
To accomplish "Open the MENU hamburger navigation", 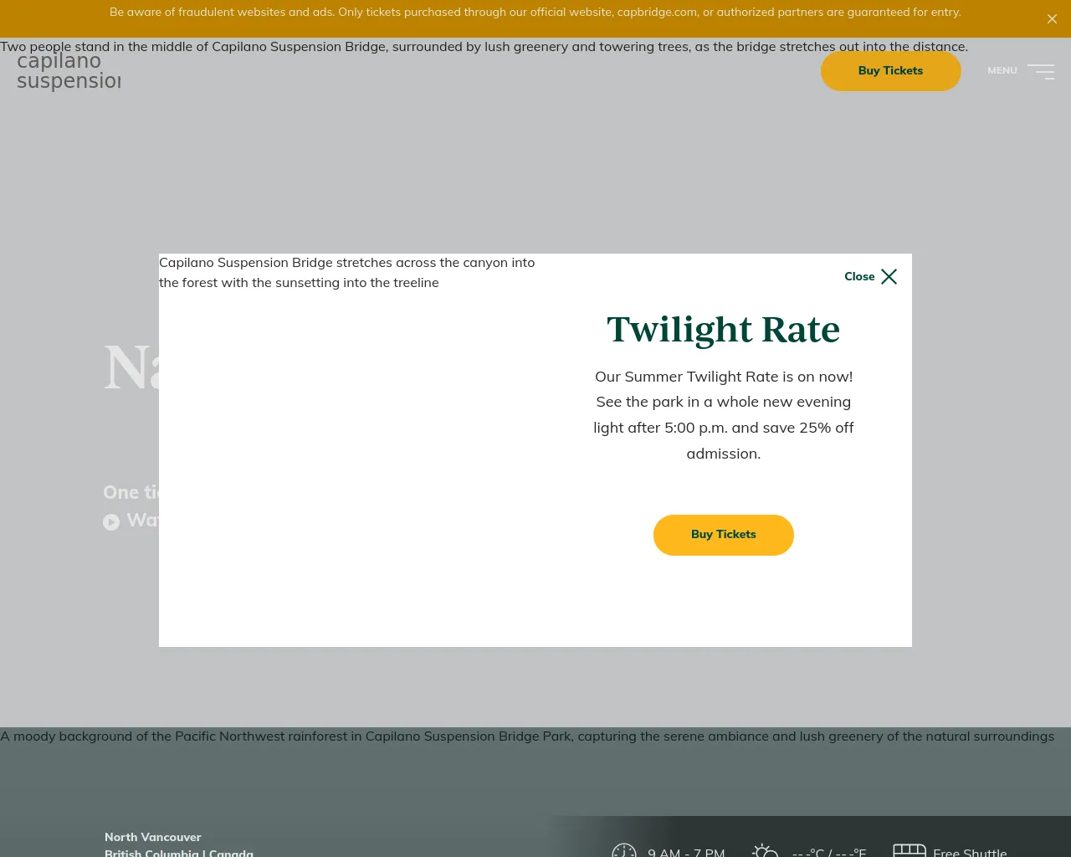I will (1021, 71).
